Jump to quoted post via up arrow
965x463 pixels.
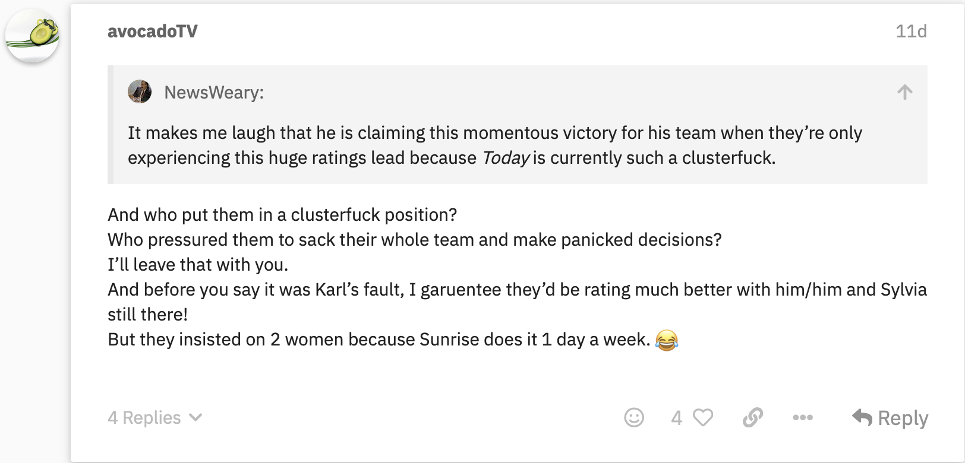pos(905,92)
